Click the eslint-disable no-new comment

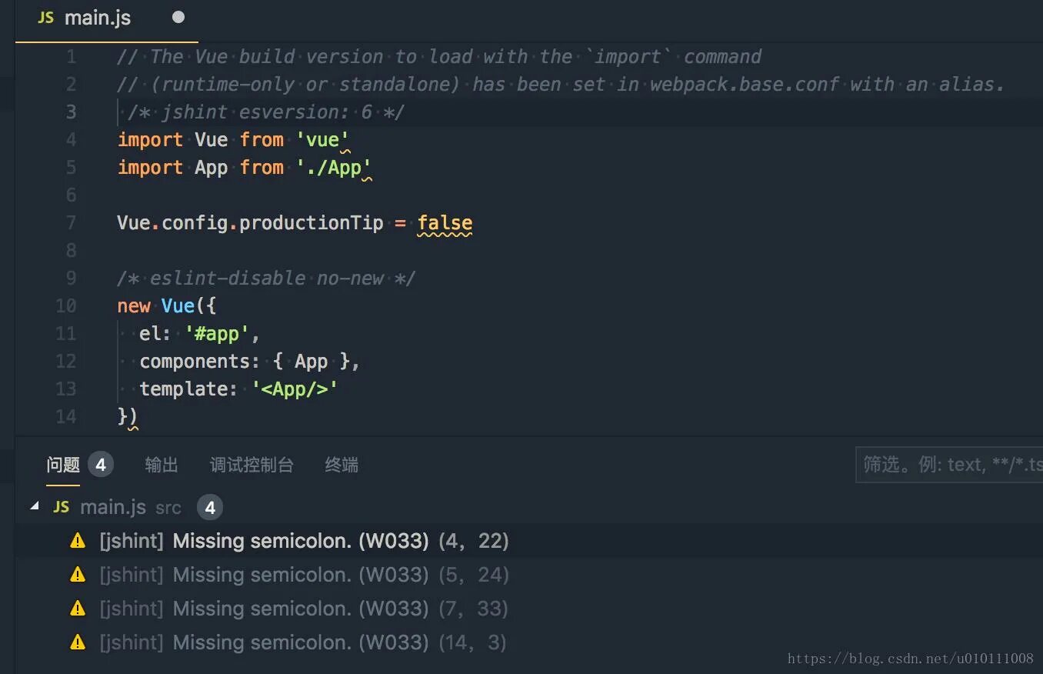[x=266, y=279]
